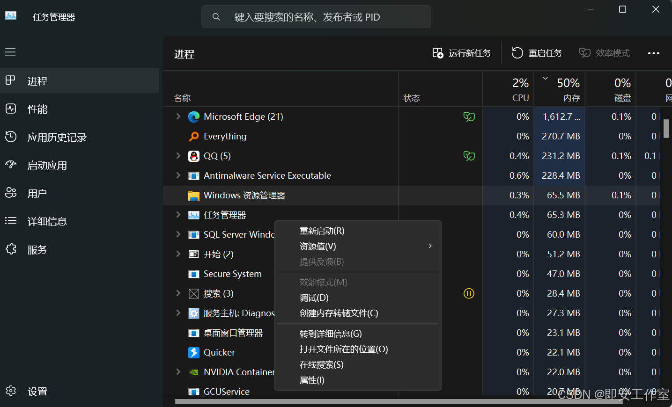
Task: Choose 在线搜索(S) from context menu
Action: coord(358,365)
